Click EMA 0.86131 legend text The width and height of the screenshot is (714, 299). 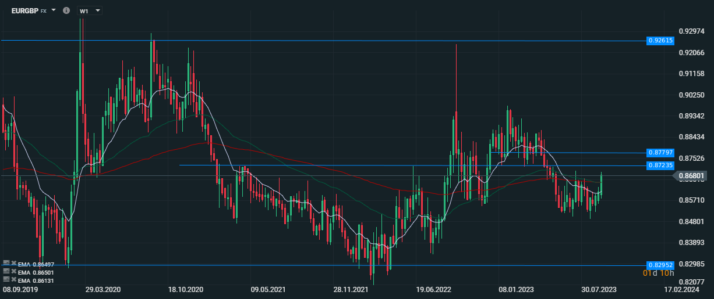[36, 280]
